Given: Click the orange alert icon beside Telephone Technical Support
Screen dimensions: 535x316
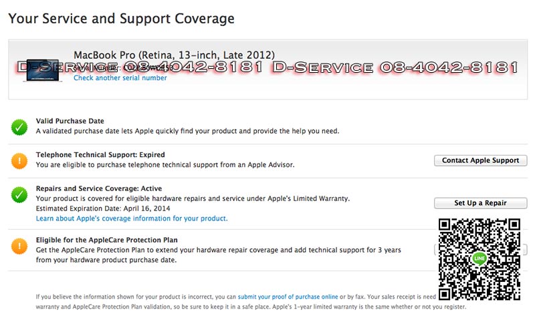Looking at the screenshot, I should click(19, 161).
